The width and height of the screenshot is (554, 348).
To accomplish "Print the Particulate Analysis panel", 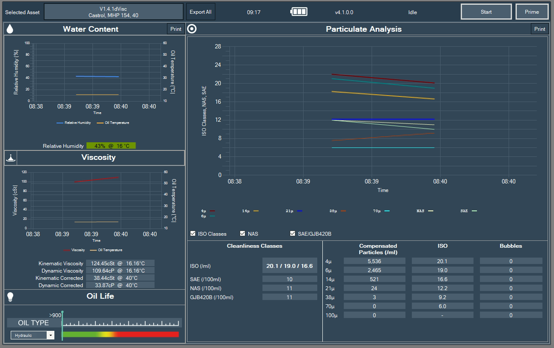I will click(x=539, y=29).
